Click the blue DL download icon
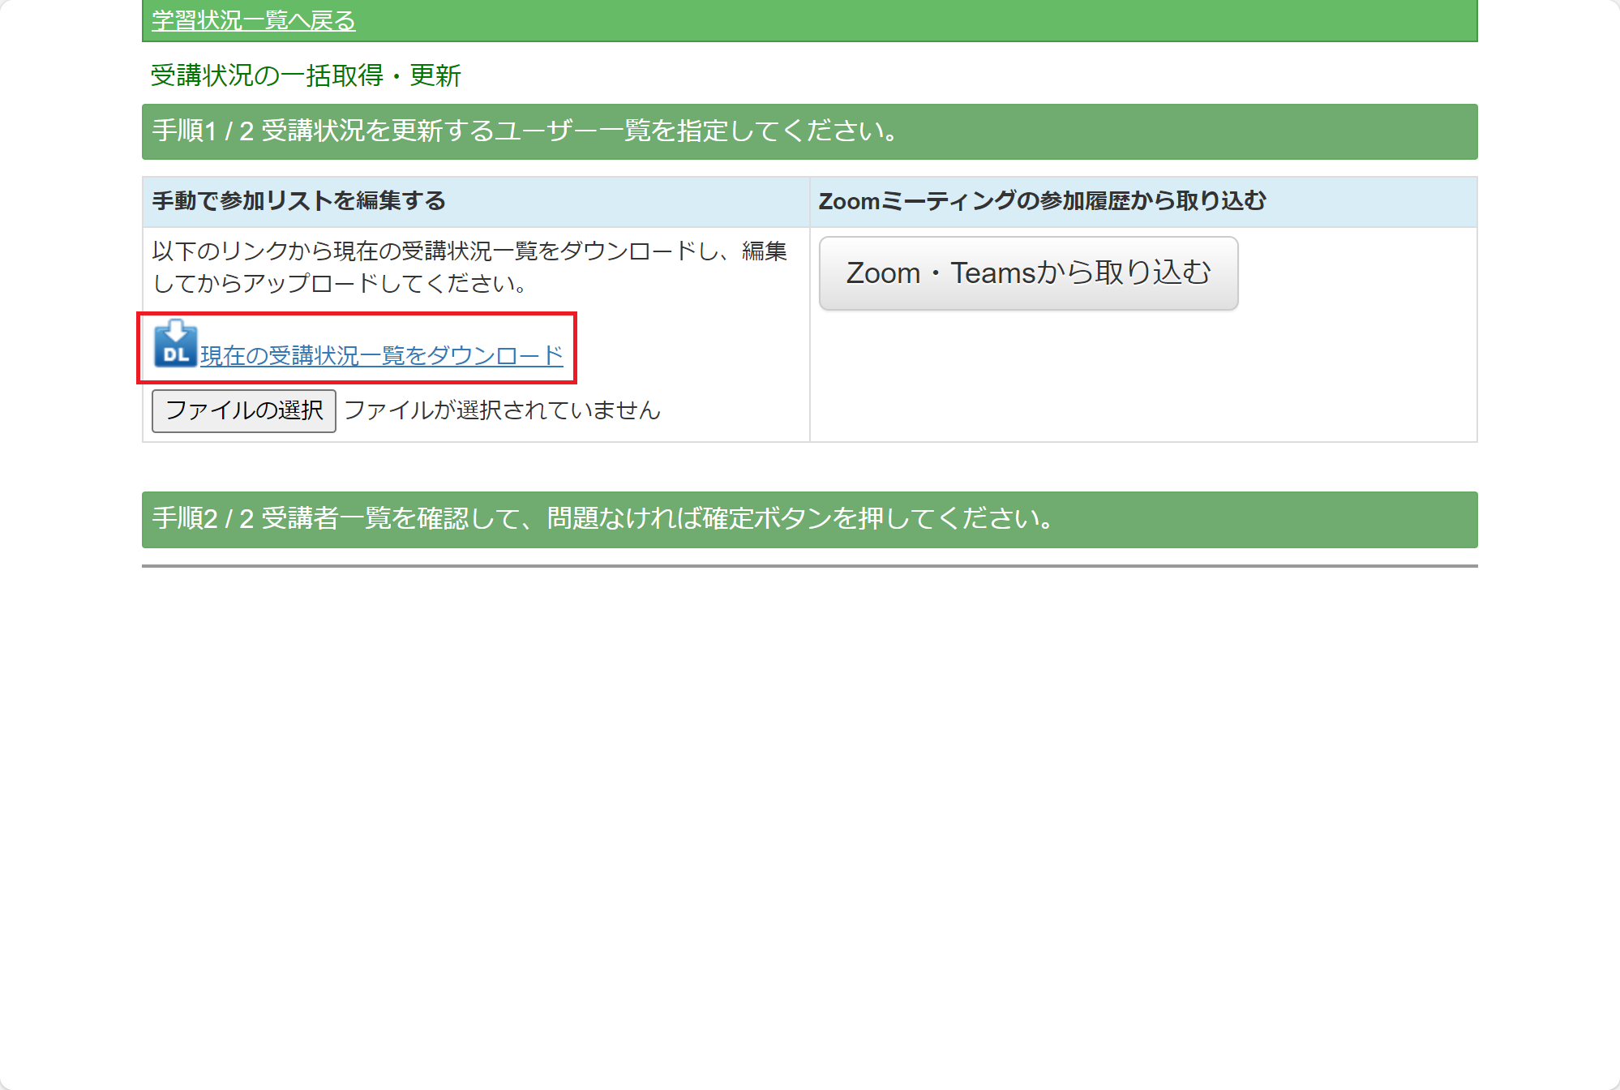Viewport: 1620px width, 1090px height. pos(175,344)
